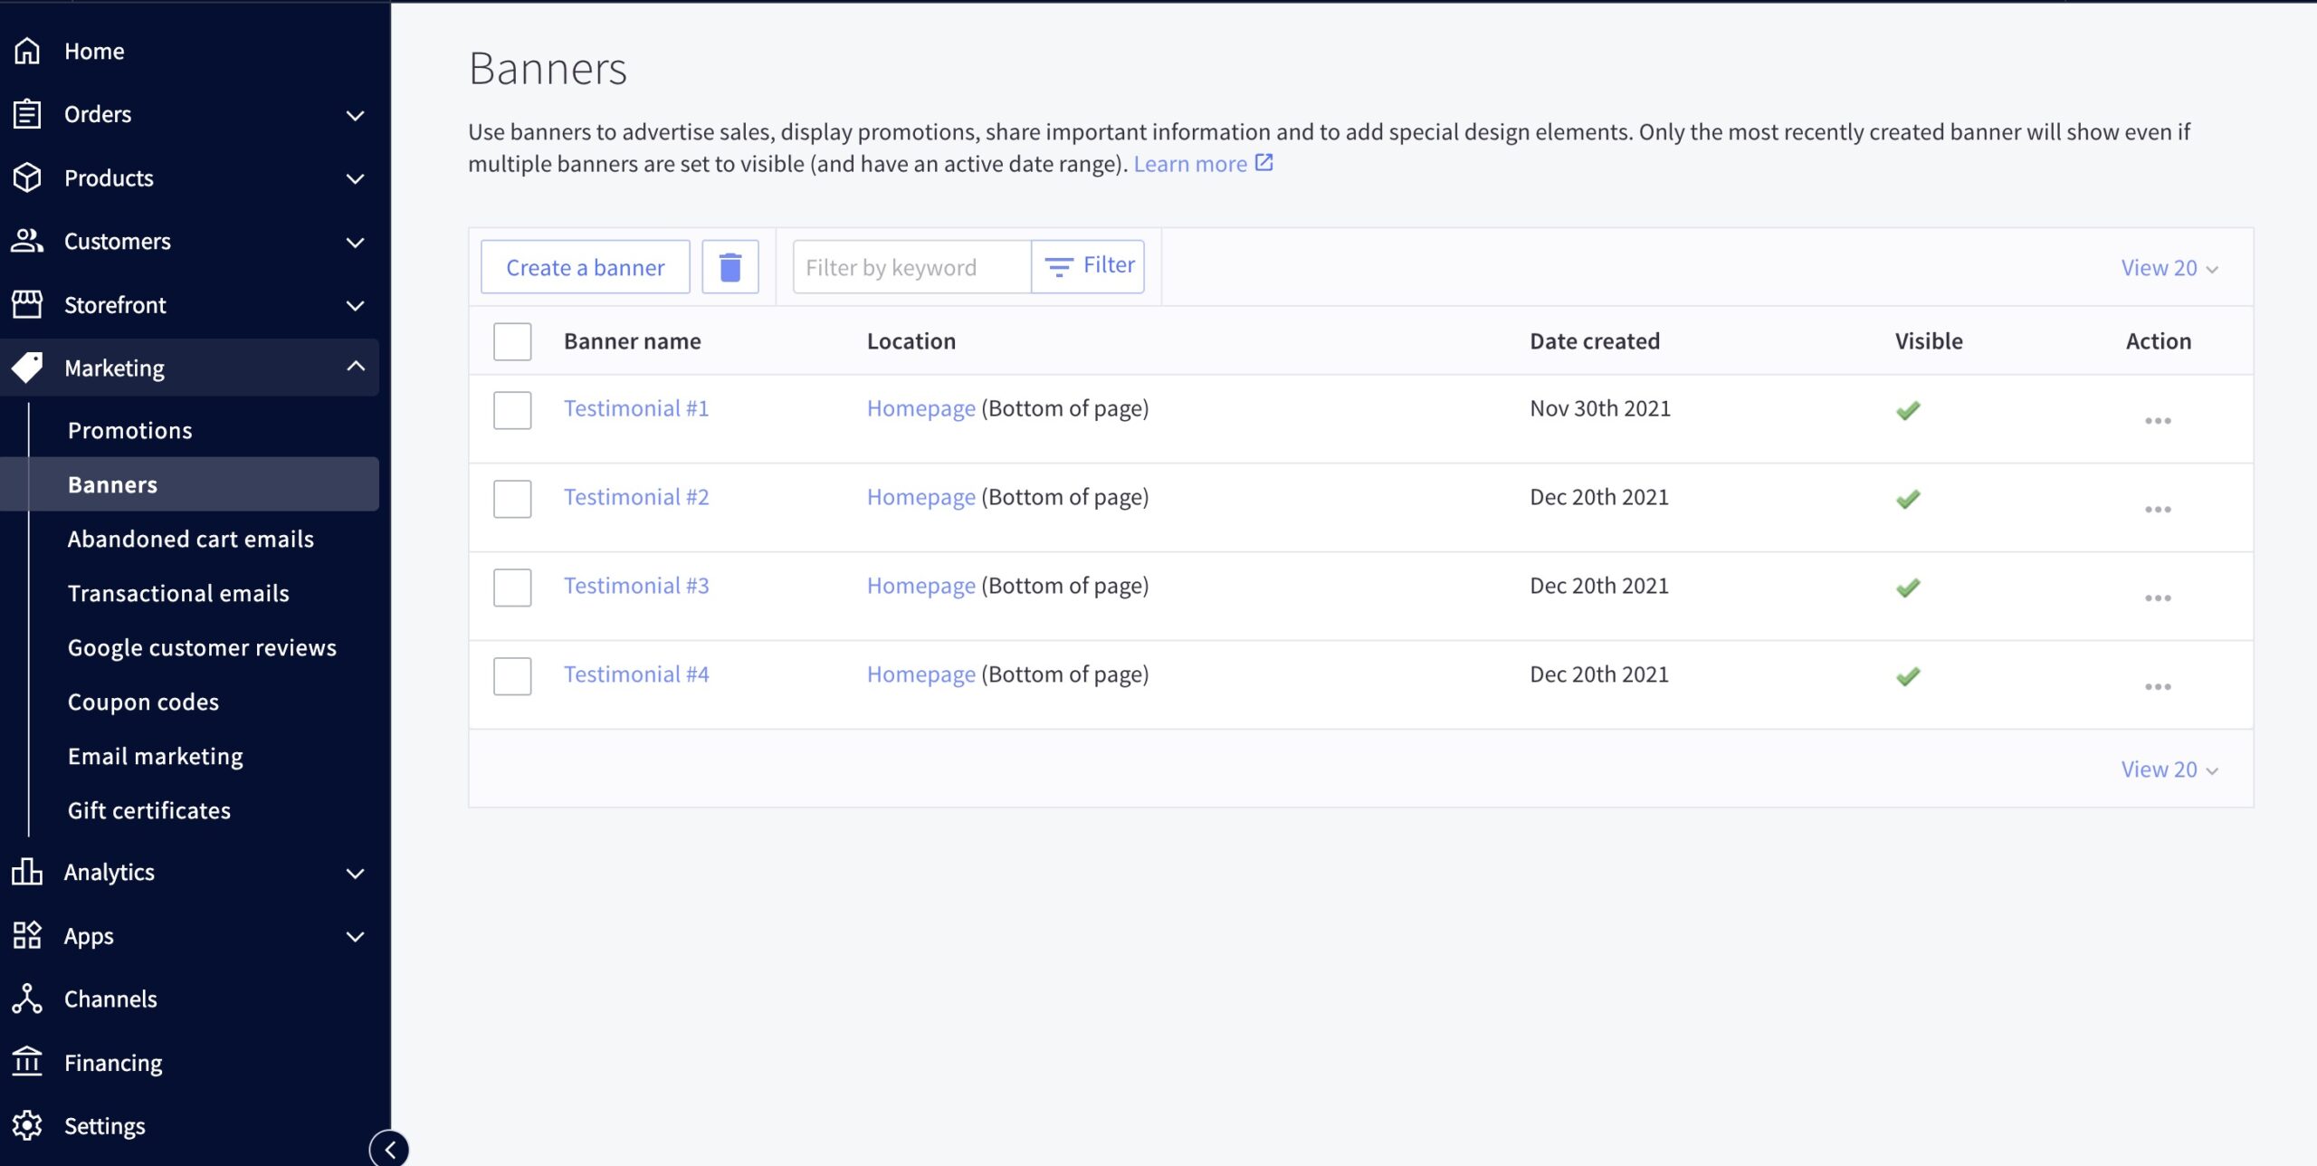Click the Filter by keyword input field
Screen dimensions: 2317x1166
click(911, 267)
